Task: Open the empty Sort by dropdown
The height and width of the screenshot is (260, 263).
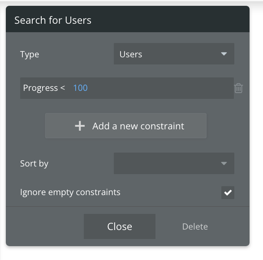Action: 174,163
